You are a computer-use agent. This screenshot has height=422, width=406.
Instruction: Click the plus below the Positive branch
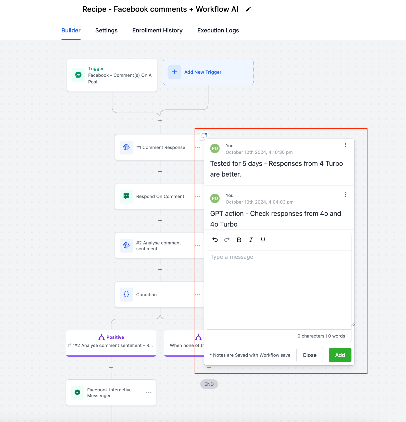pyautogui.click(x=111, y=368)
